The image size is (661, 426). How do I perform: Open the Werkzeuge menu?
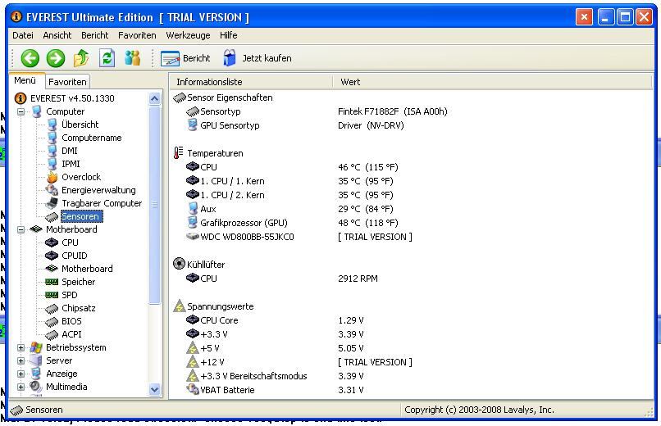pyautogui.click(x=188, y=35)
